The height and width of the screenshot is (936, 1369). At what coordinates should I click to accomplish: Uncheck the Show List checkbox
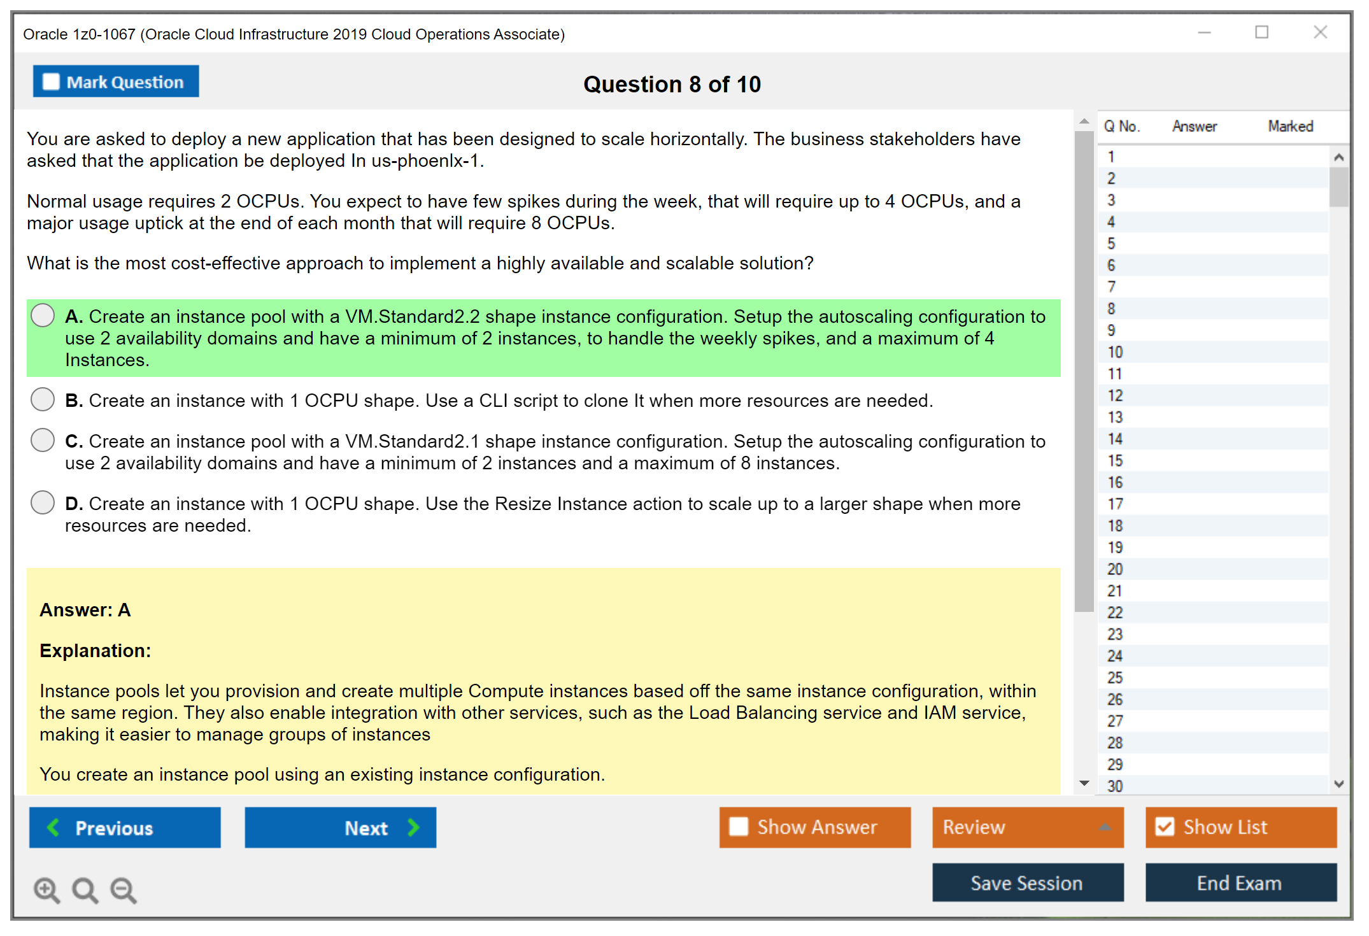click(x=1165, y=826)
